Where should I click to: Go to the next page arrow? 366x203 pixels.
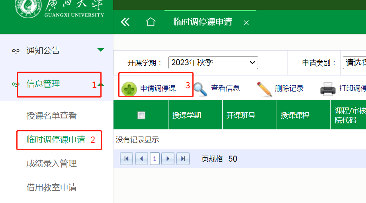pyautogui.click(x=168, y=159)
